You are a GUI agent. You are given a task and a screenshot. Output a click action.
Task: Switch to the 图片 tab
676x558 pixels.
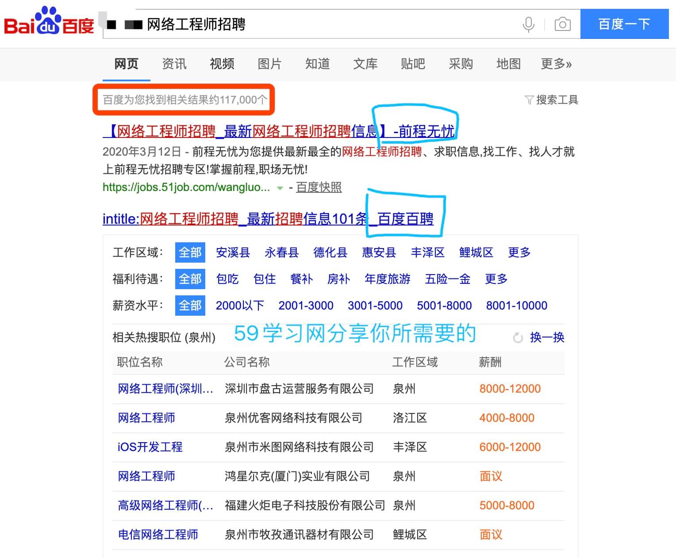coord(269,64)
